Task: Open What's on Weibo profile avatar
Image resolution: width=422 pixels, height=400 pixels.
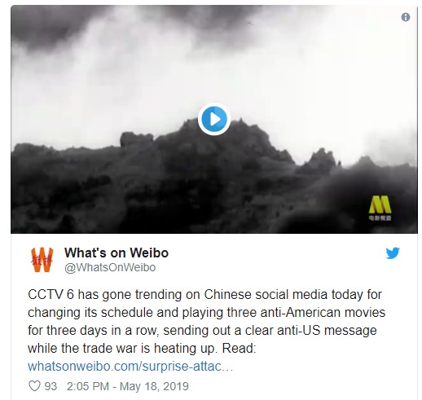Action: pos(42,259)
